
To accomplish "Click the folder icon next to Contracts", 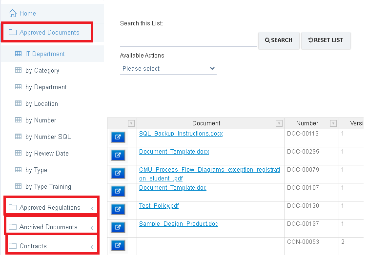I will (13, 246).
